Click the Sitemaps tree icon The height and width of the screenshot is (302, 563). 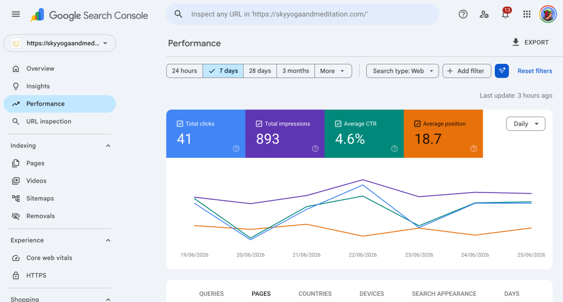(16, 198)
